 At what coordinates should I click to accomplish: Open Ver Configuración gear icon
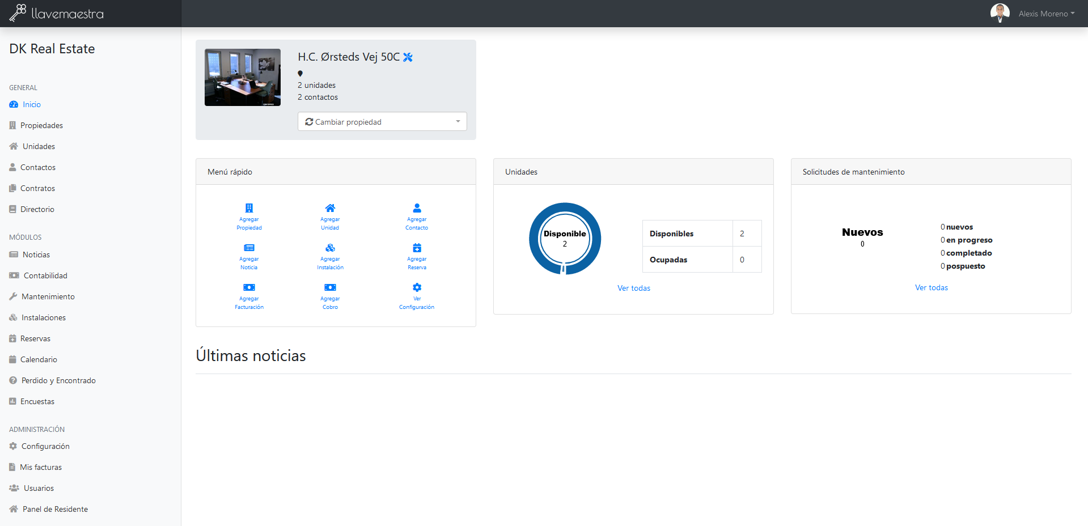point(417,287)
